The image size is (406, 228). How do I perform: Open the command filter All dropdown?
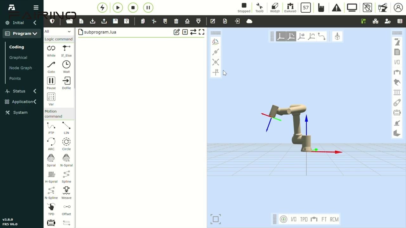[x=58, y=31]
